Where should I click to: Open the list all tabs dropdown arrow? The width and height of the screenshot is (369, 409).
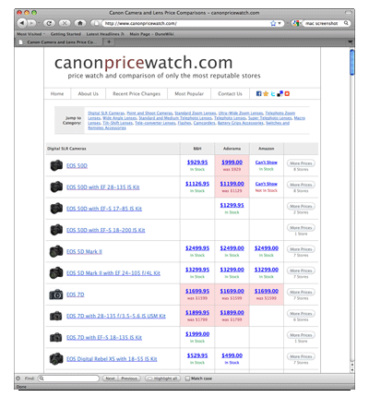[351, 42]
